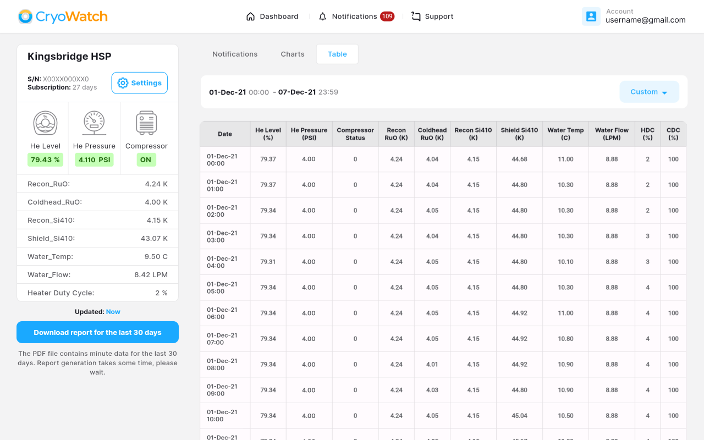Open the Settings button

pos(140,83)
